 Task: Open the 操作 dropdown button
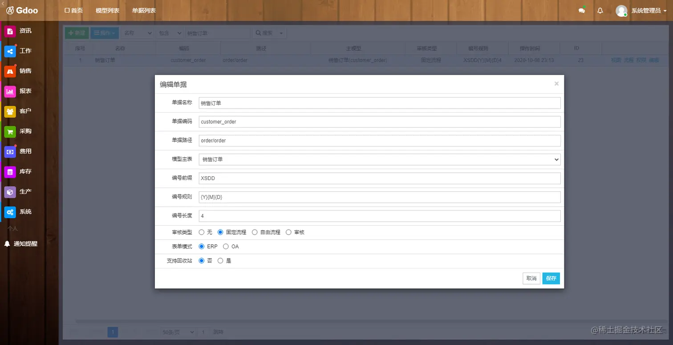105,33
